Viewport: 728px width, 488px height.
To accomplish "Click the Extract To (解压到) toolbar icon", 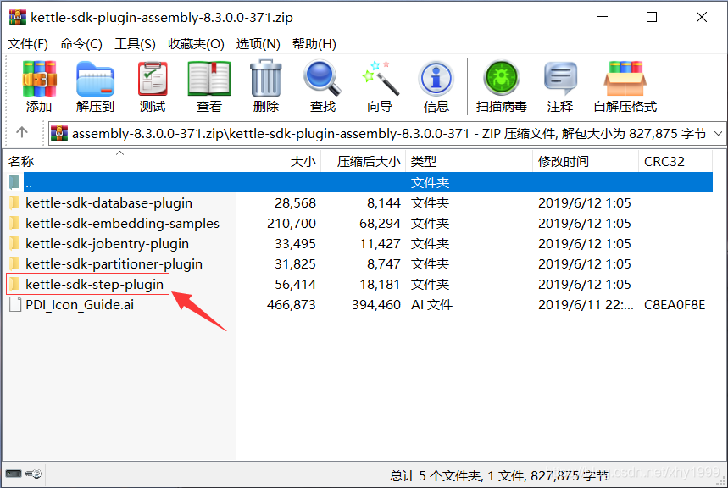I will (95, 79).
